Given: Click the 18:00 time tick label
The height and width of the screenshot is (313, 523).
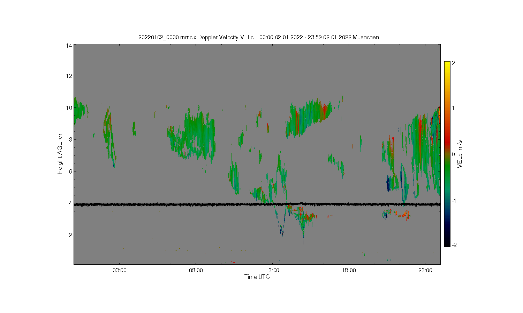Looking at the screenshot, I should pyautogui.click(x=349, y=271).
